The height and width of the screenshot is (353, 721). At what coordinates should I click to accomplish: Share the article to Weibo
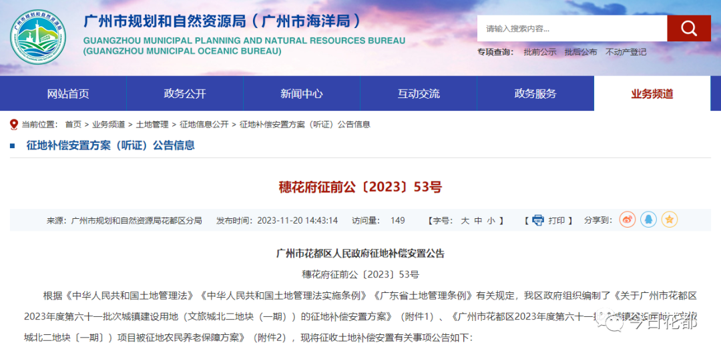point(628,220)
